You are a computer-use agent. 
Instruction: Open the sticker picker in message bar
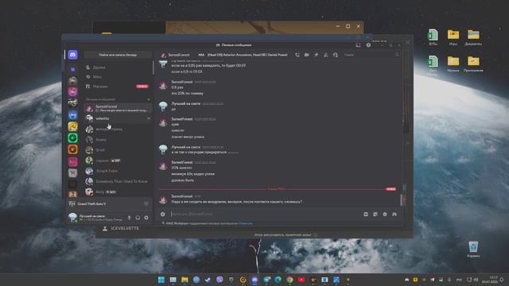pyautogui.click(x=375, y=214)
